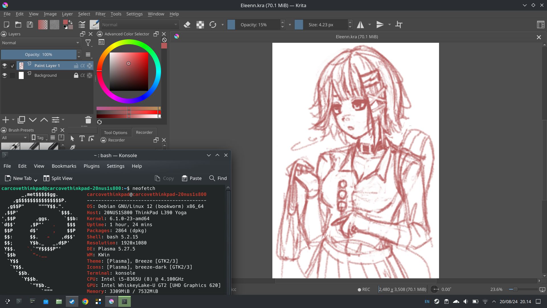Switch to the Tool Options tab
Viewport: 547px width, 308px height.
(x=115, y=133)
